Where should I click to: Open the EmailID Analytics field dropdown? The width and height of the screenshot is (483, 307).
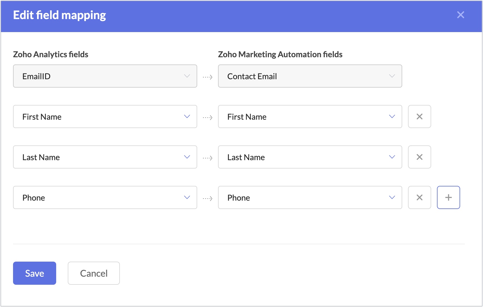105,76
